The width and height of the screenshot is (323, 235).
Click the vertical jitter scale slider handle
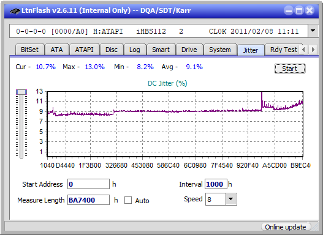pos(21,92)
